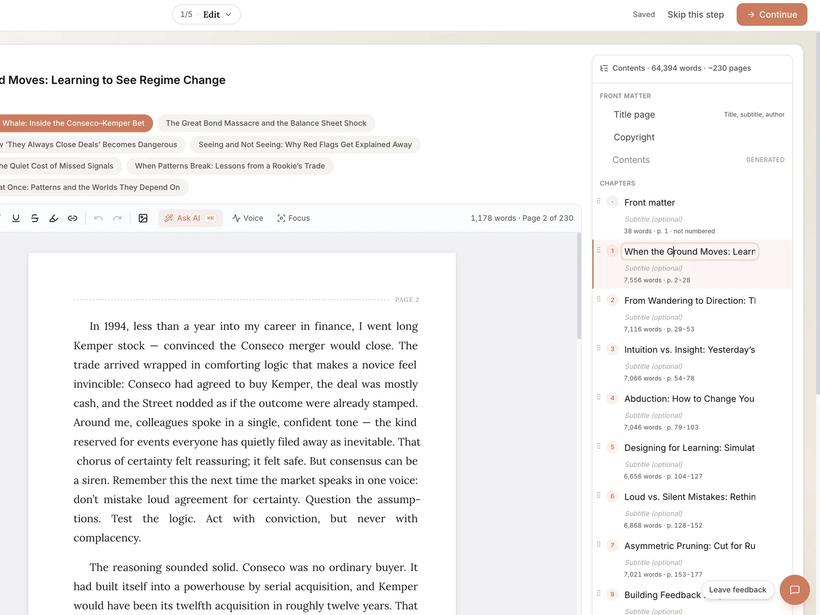820x615 pixels.
Task: Click the book title heading
Action: click(x=112, y=80)
